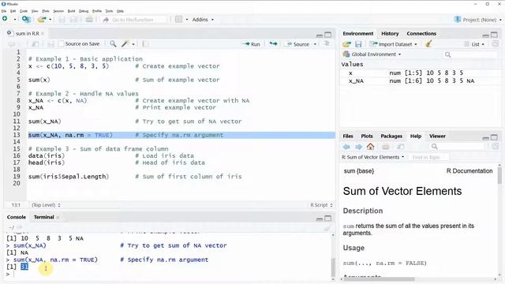Viewport: 505px width, 284px height.
Task: Open the Session menu
Action: (58, 11)
